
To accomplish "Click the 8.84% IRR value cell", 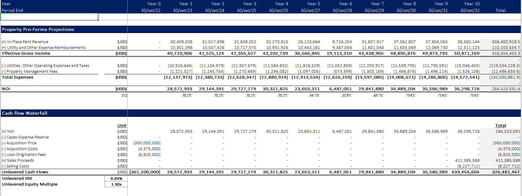I will tap(116, 179).
